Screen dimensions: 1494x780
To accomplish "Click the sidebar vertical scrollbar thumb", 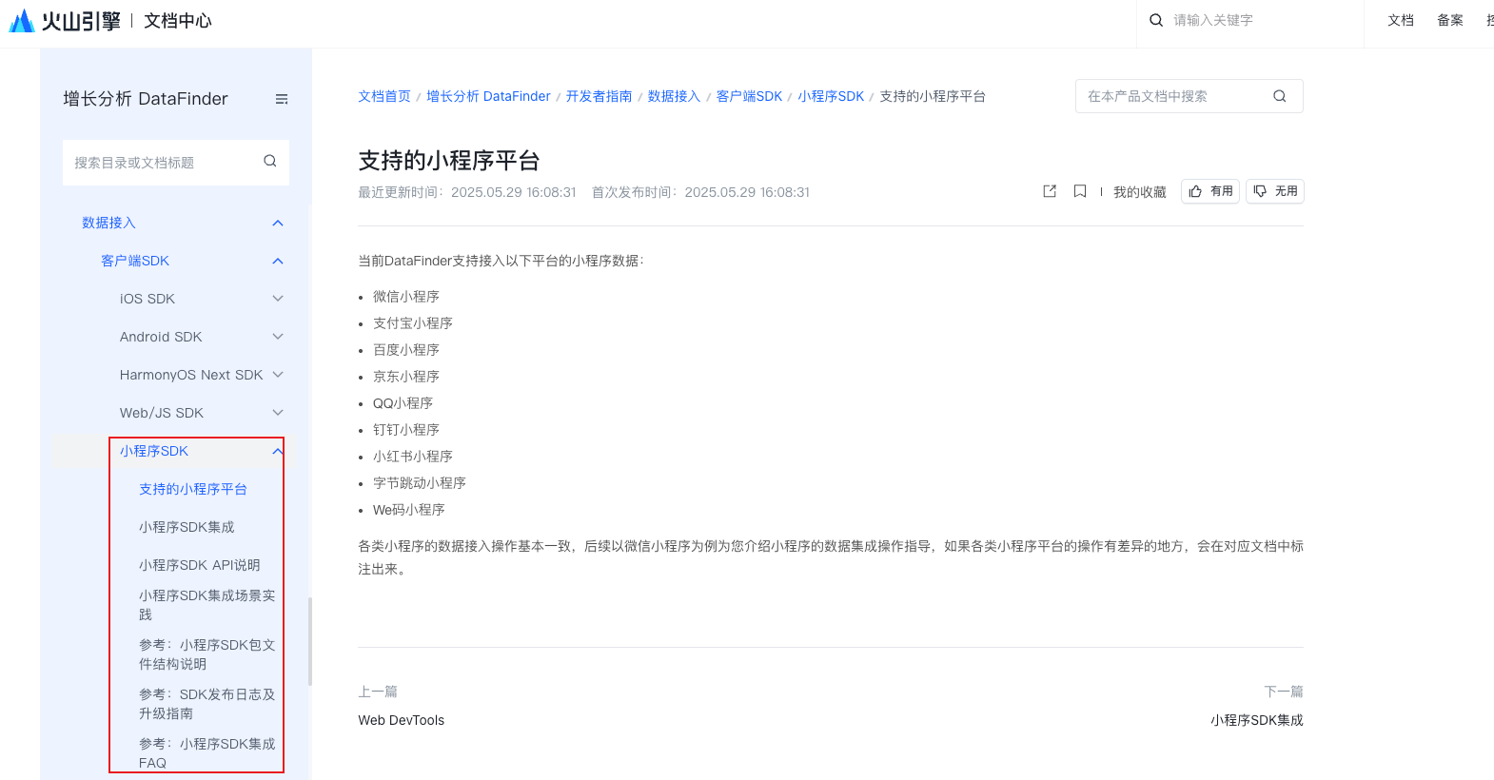I will (310, 641).
